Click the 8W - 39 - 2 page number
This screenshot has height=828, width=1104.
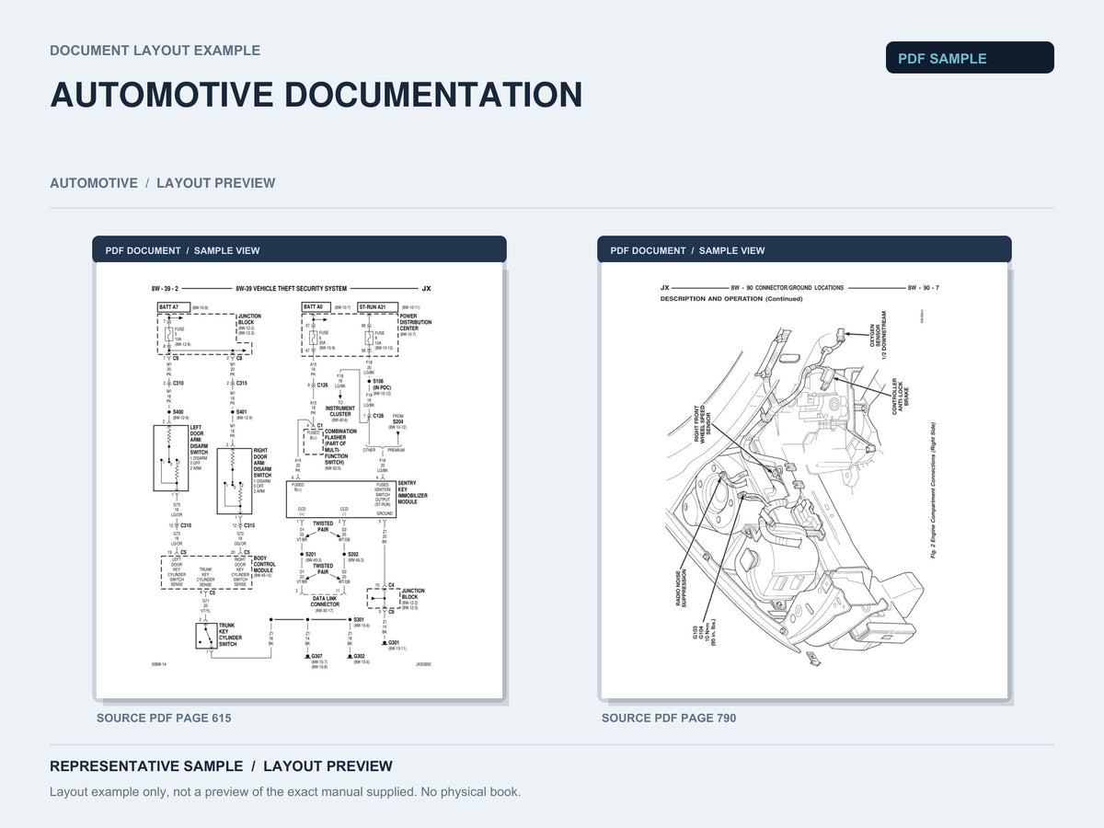coord(165,289)
